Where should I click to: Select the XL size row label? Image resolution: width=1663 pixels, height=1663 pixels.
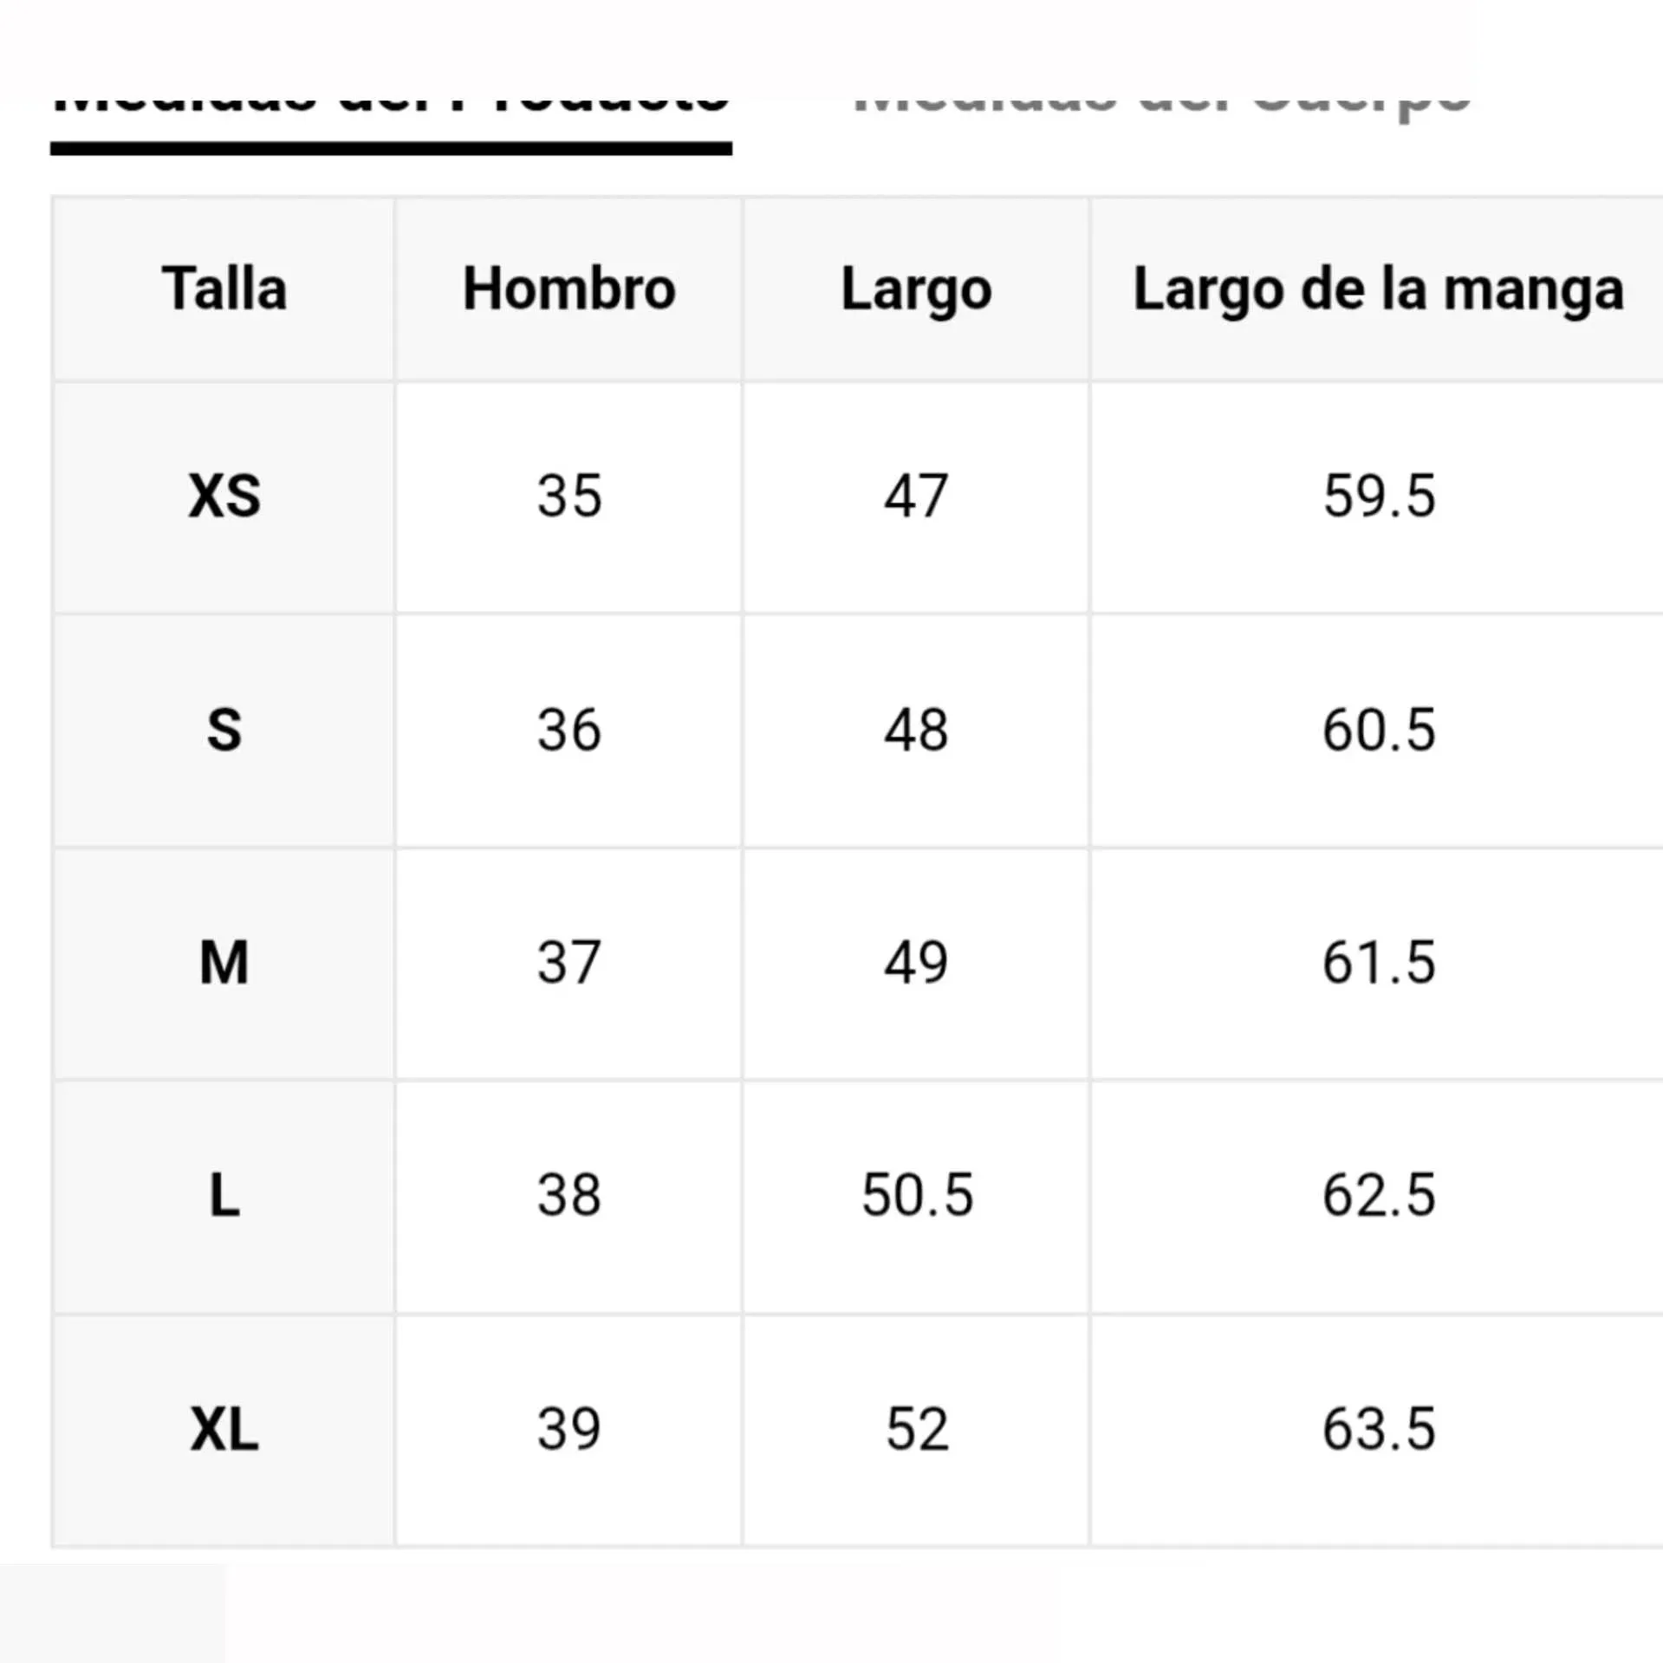point(224,1429)
